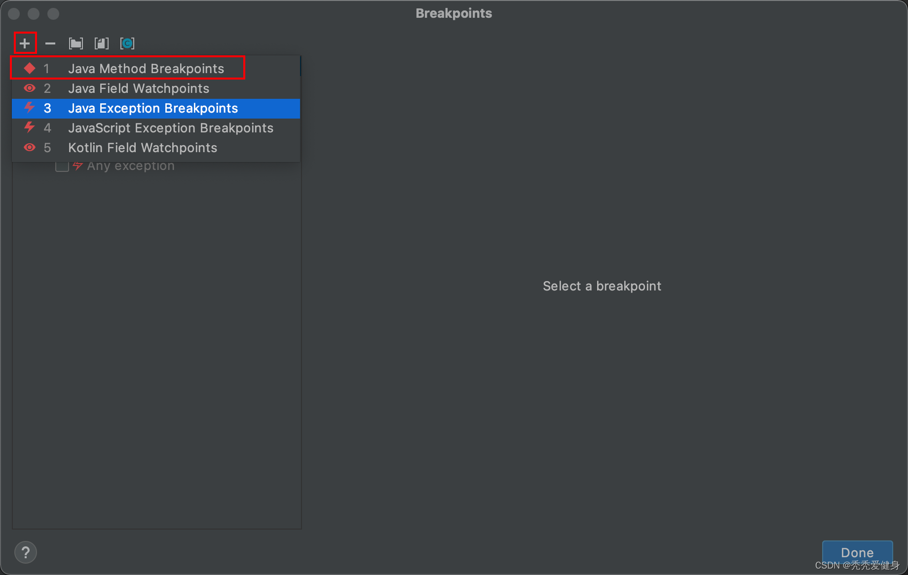Click group by class toolbar icon
The image size is (908, 575).
tap(127, 43)
